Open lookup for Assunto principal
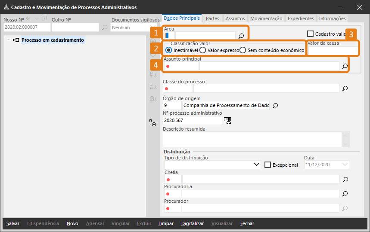This screenshot has width=370, height=232. pyautogui.click(x=345, y=67)
